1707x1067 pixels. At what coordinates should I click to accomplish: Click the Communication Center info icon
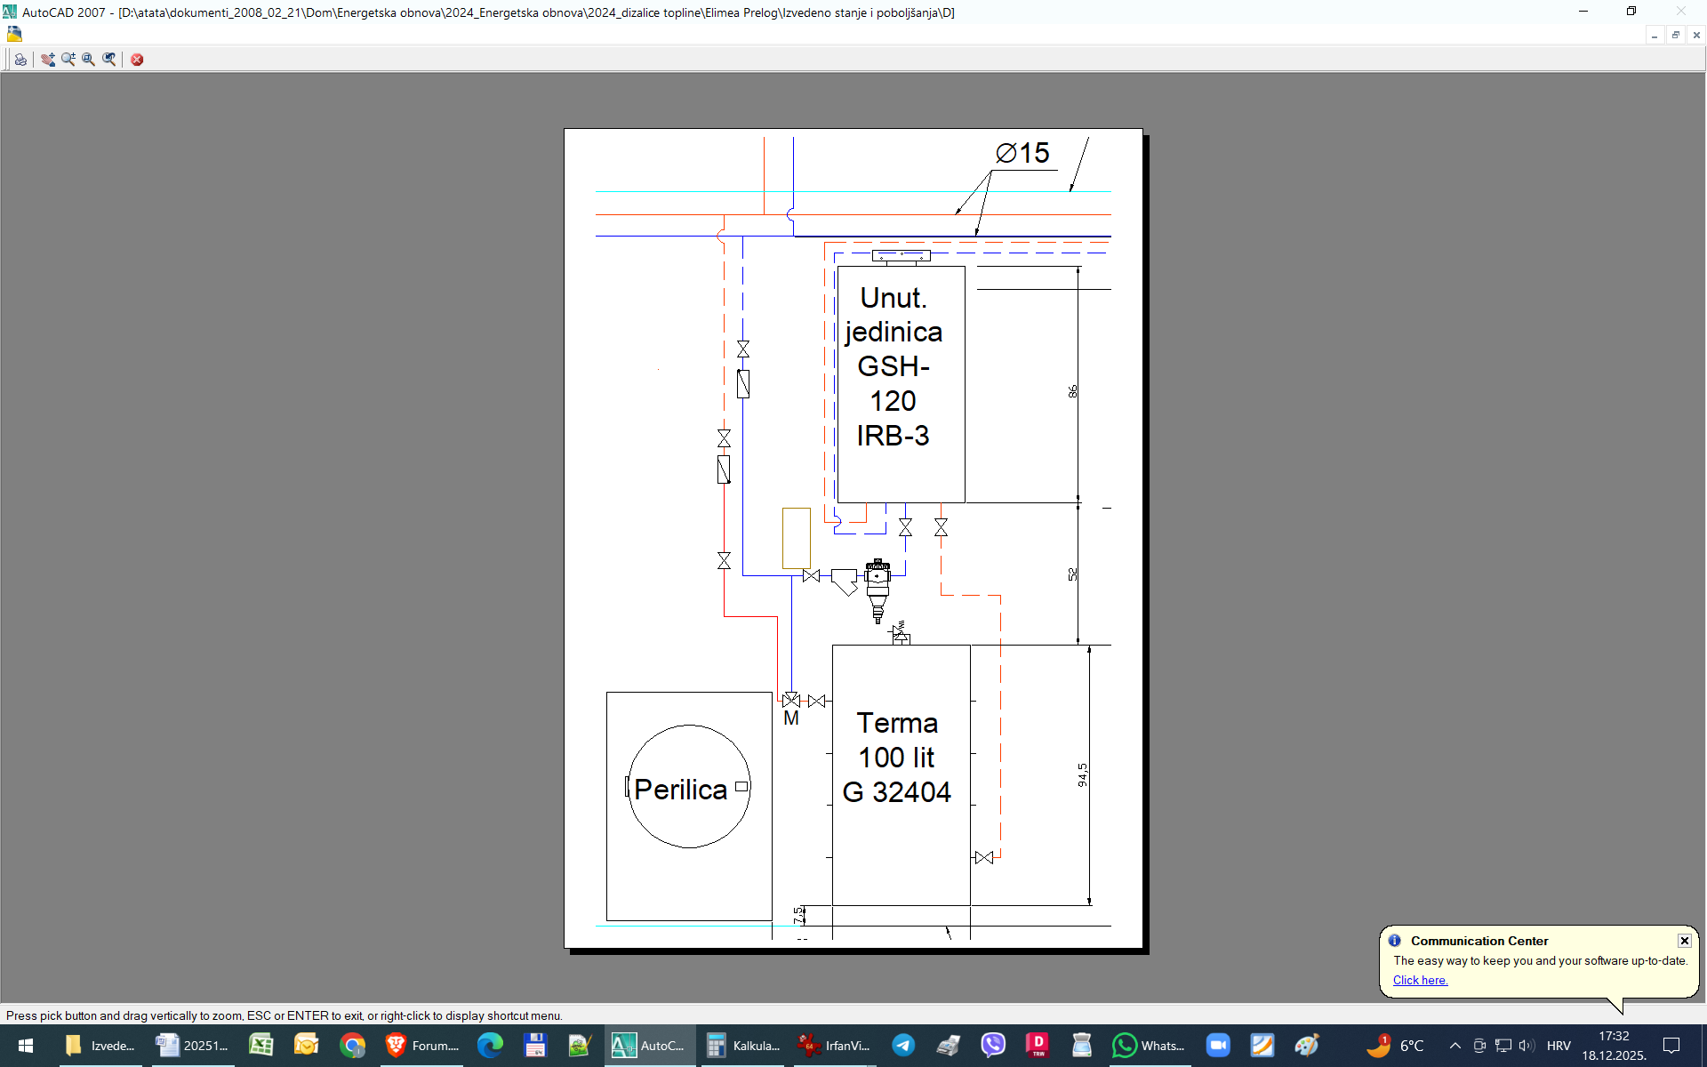click(x=1394, y=940)
